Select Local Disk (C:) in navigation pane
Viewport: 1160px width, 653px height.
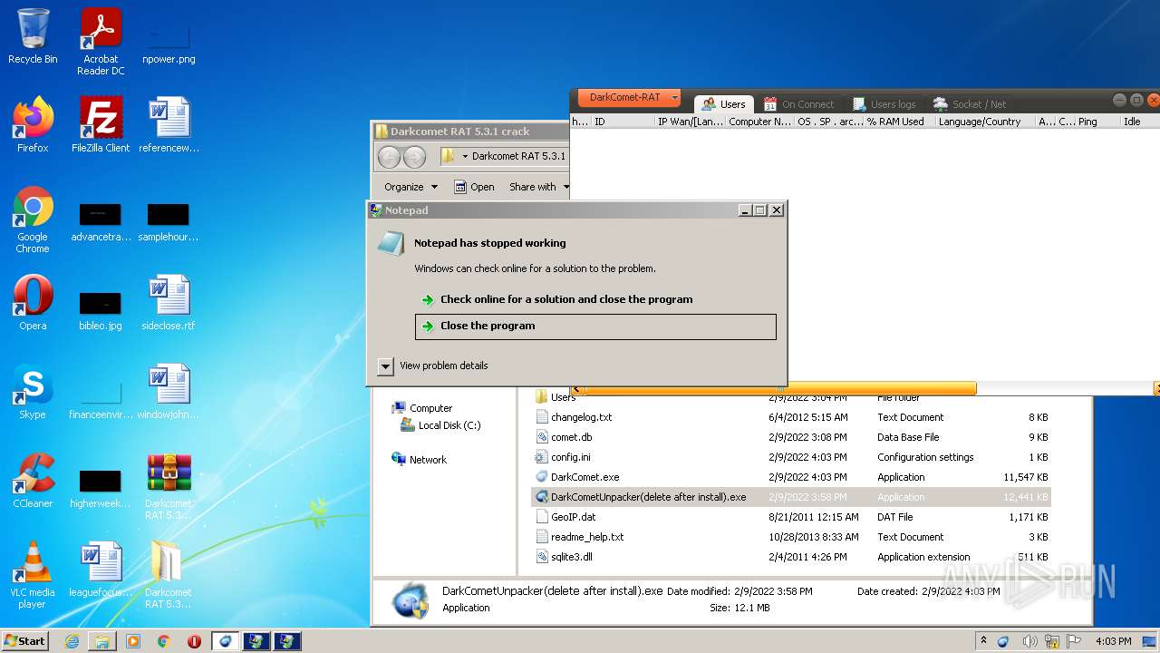[440, 425]
